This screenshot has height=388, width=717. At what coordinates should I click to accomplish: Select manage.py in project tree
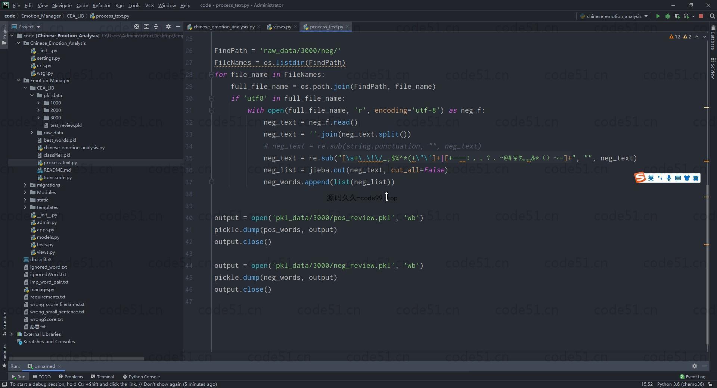42,290
